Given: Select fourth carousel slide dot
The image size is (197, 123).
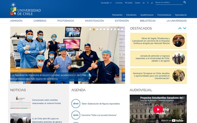Looking at the screenshot, I should pos(101,29).
